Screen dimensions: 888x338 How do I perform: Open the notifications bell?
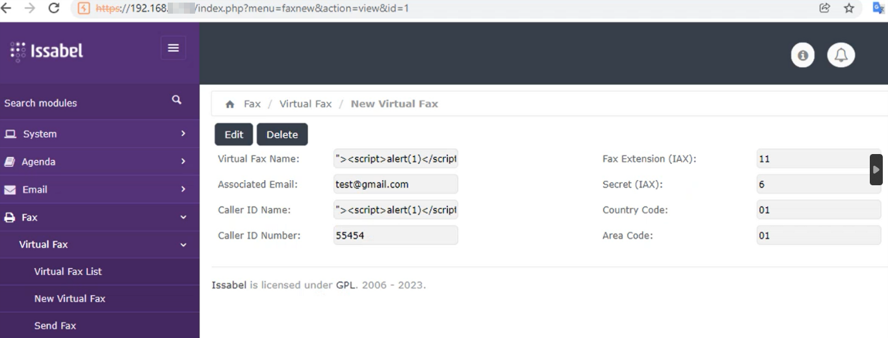841,55
